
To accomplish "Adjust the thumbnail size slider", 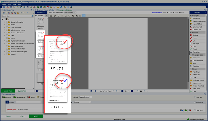I will tap(38, 91).
